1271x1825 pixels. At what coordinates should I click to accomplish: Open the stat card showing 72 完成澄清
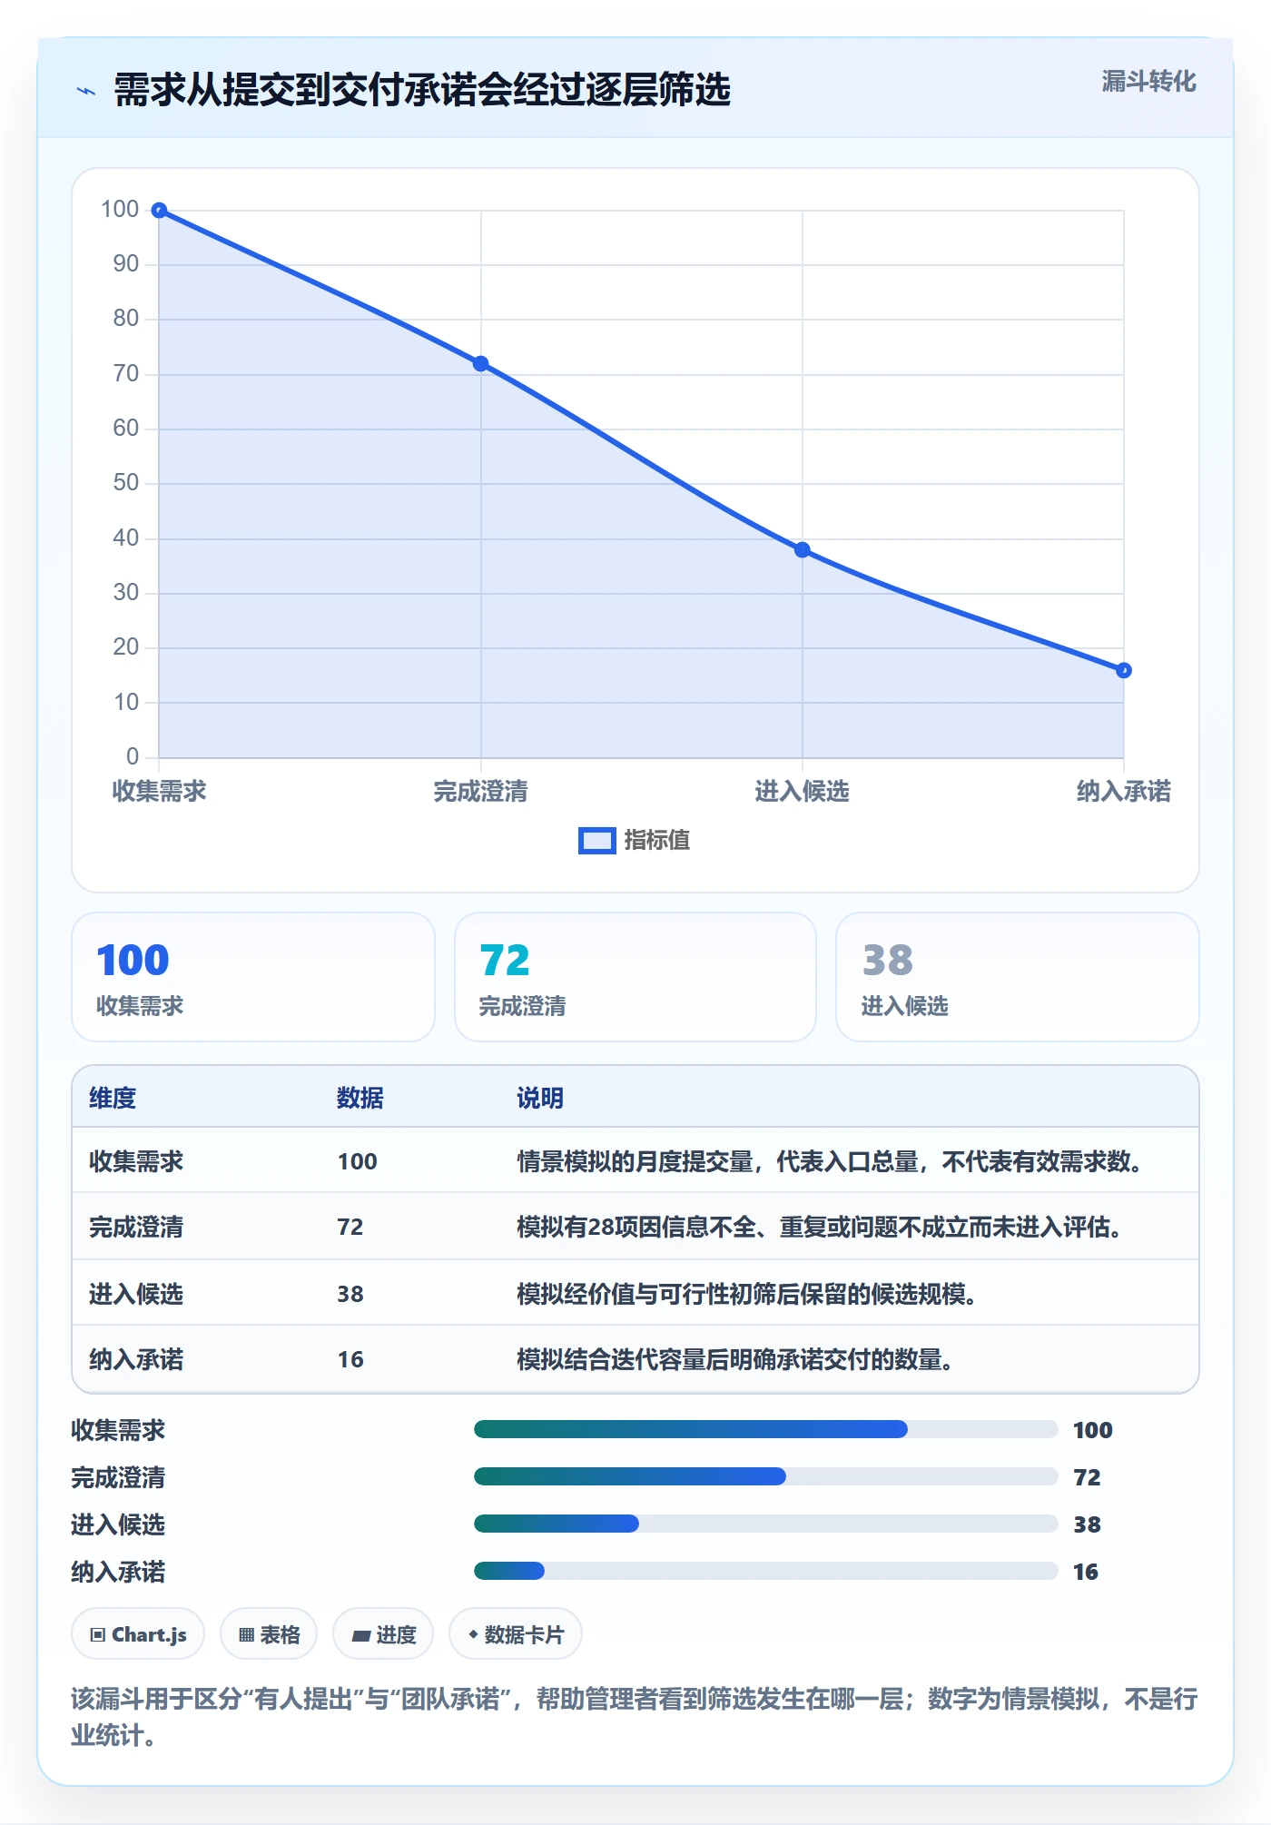coord(635,977)
